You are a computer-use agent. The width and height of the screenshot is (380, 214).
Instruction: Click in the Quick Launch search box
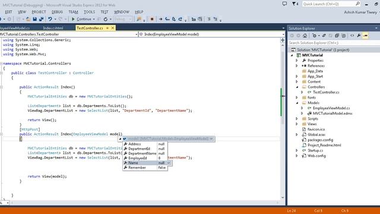pos(331,4)
